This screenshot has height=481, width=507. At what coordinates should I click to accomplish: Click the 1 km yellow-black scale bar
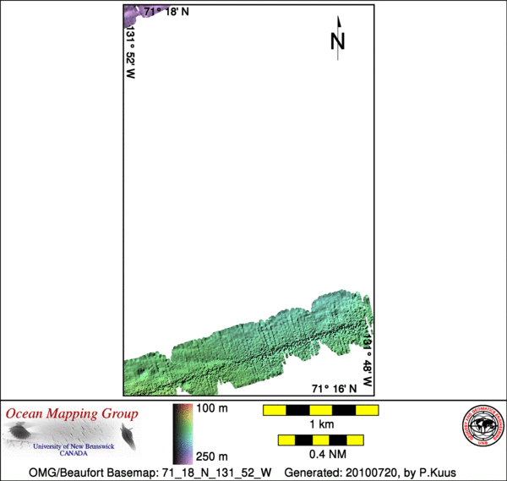click(x=320, y=410)
